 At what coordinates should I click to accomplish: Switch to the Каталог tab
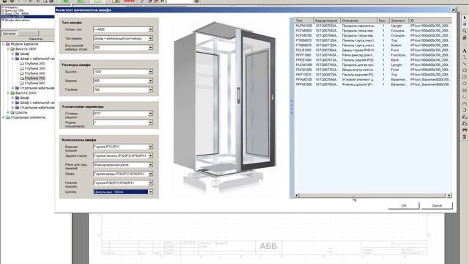click(10, 34)
